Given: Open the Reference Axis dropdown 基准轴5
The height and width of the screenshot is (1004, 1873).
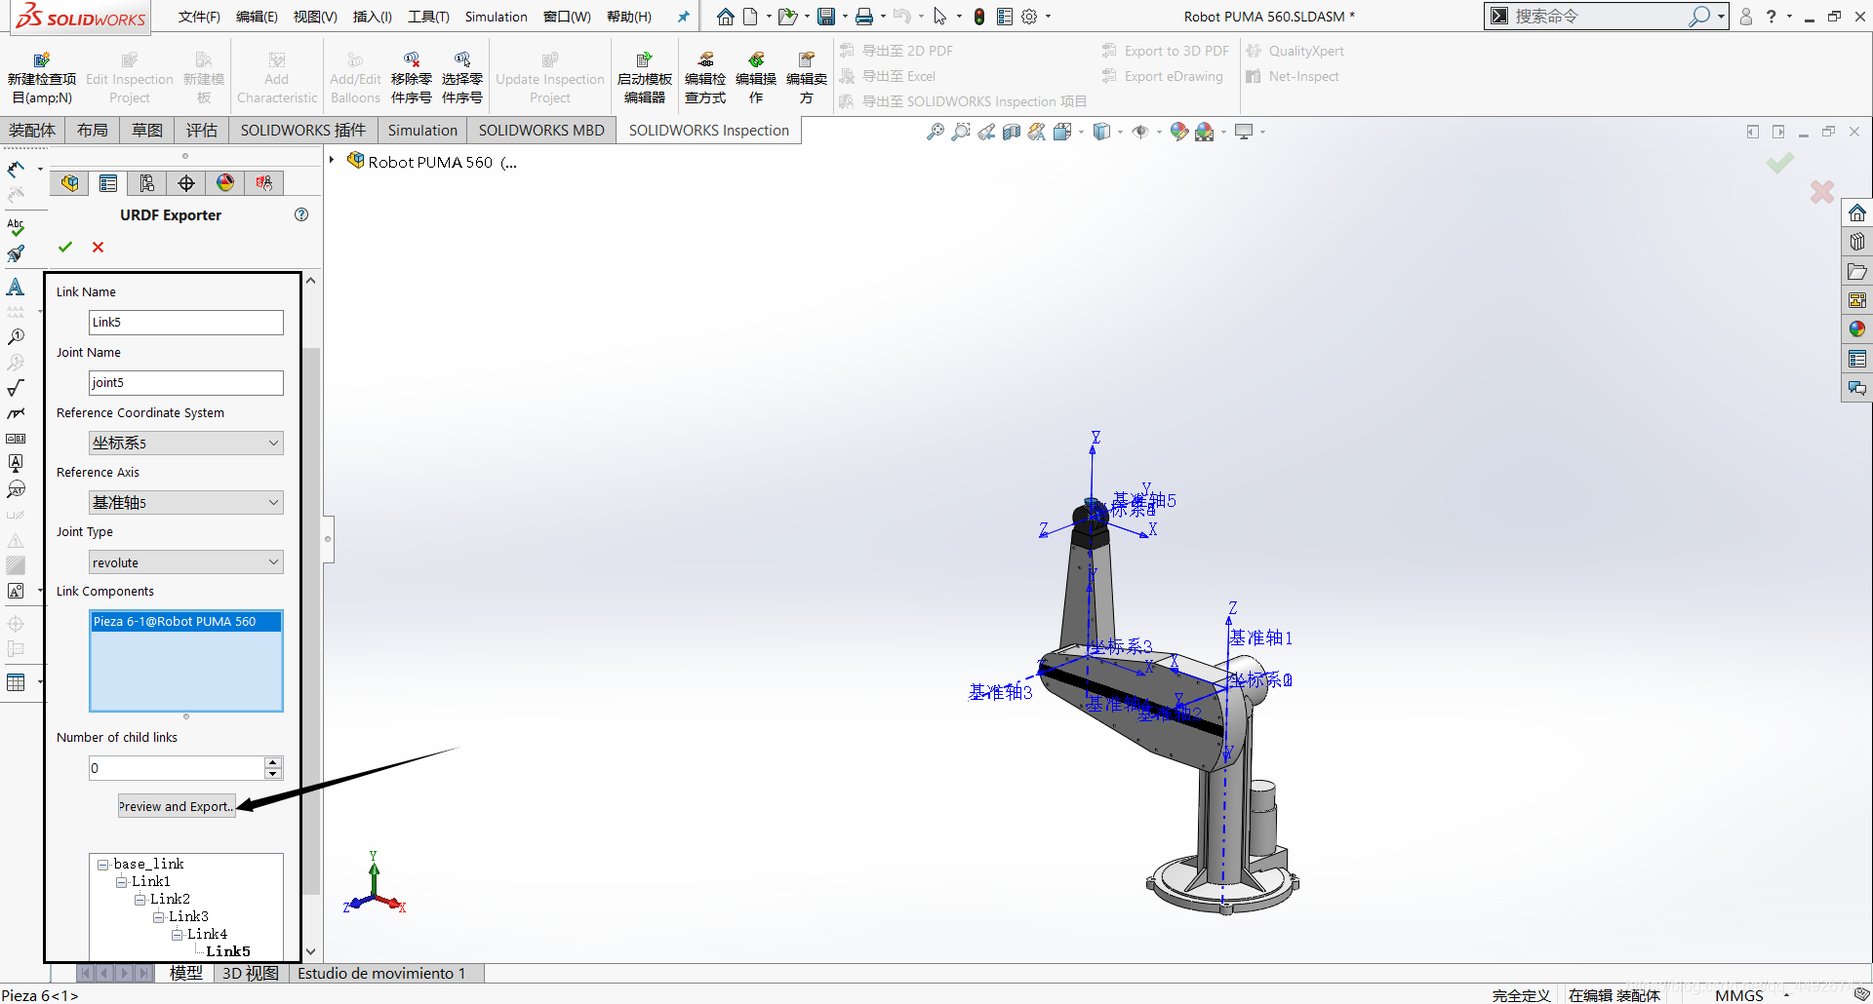Looking at the screenshot, I should [186, 502].
